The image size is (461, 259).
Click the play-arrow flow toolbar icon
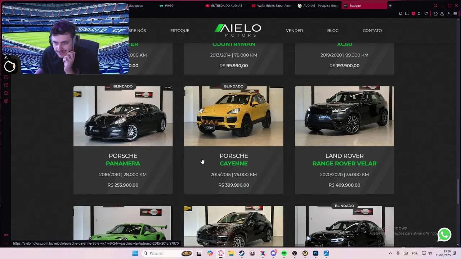pyautogui.click(x=420, y=14)
